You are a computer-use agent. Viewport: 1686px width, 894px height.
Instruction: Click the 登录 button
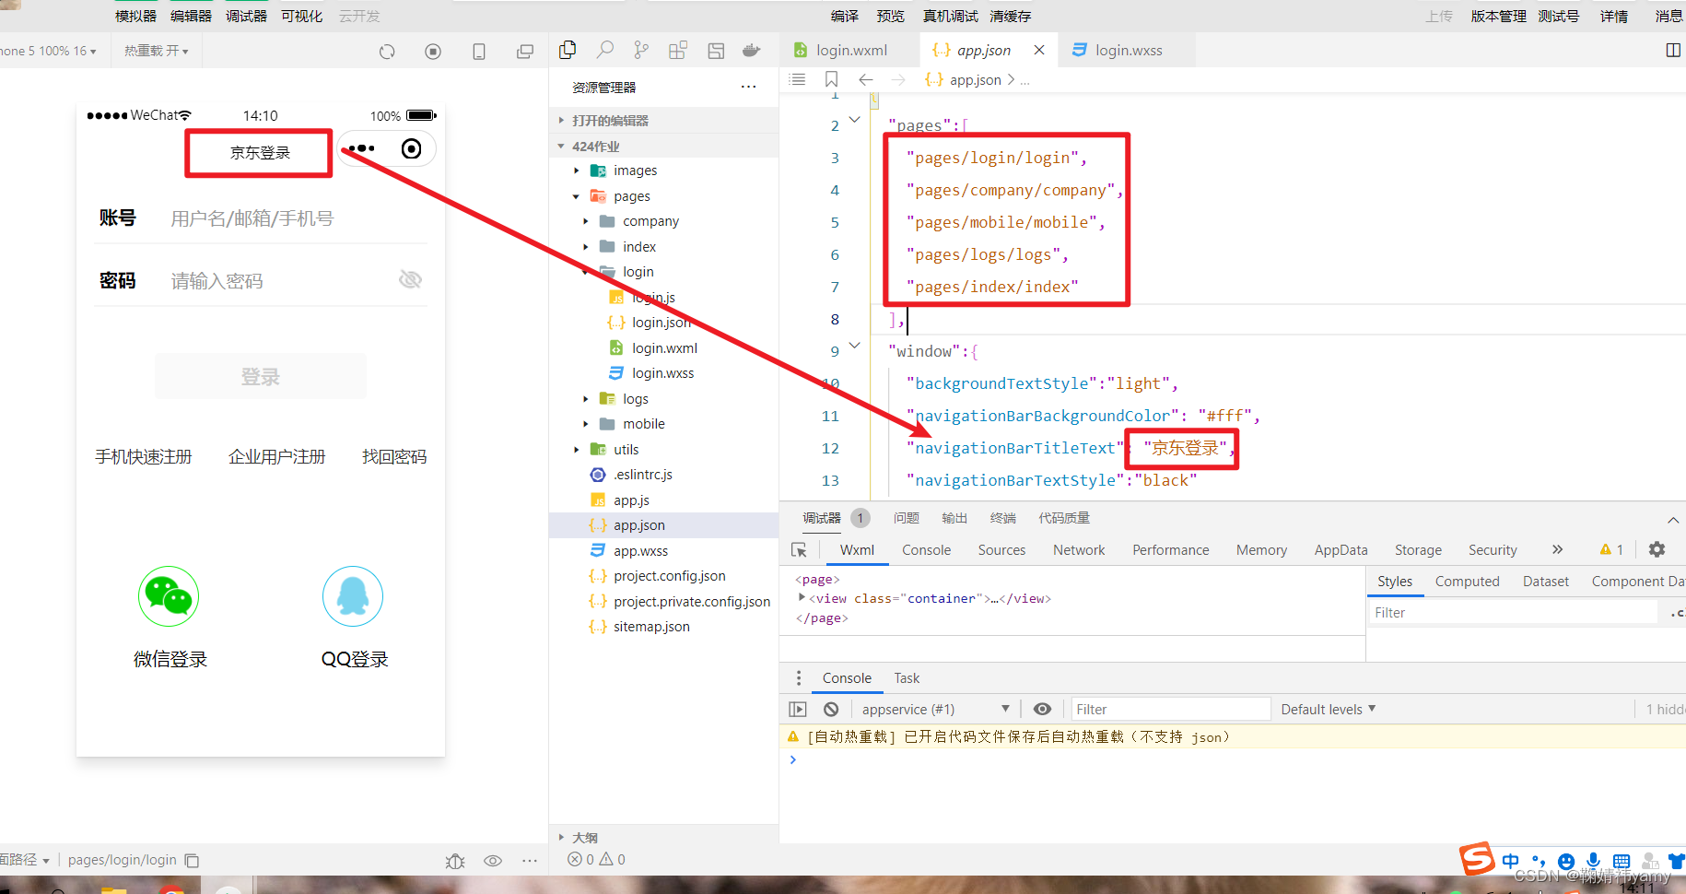point(261,376)
